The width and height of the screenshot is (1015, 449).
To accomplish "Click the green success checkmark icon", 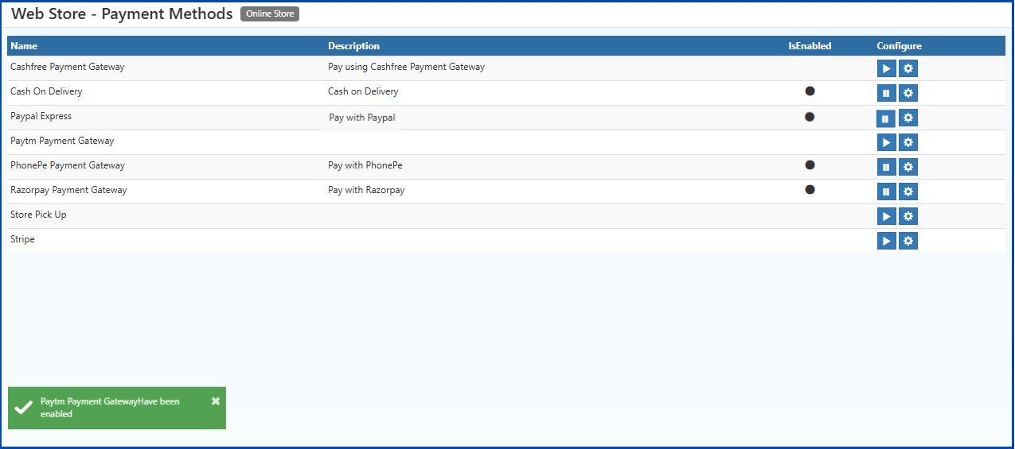I will (x=24, y=408).
